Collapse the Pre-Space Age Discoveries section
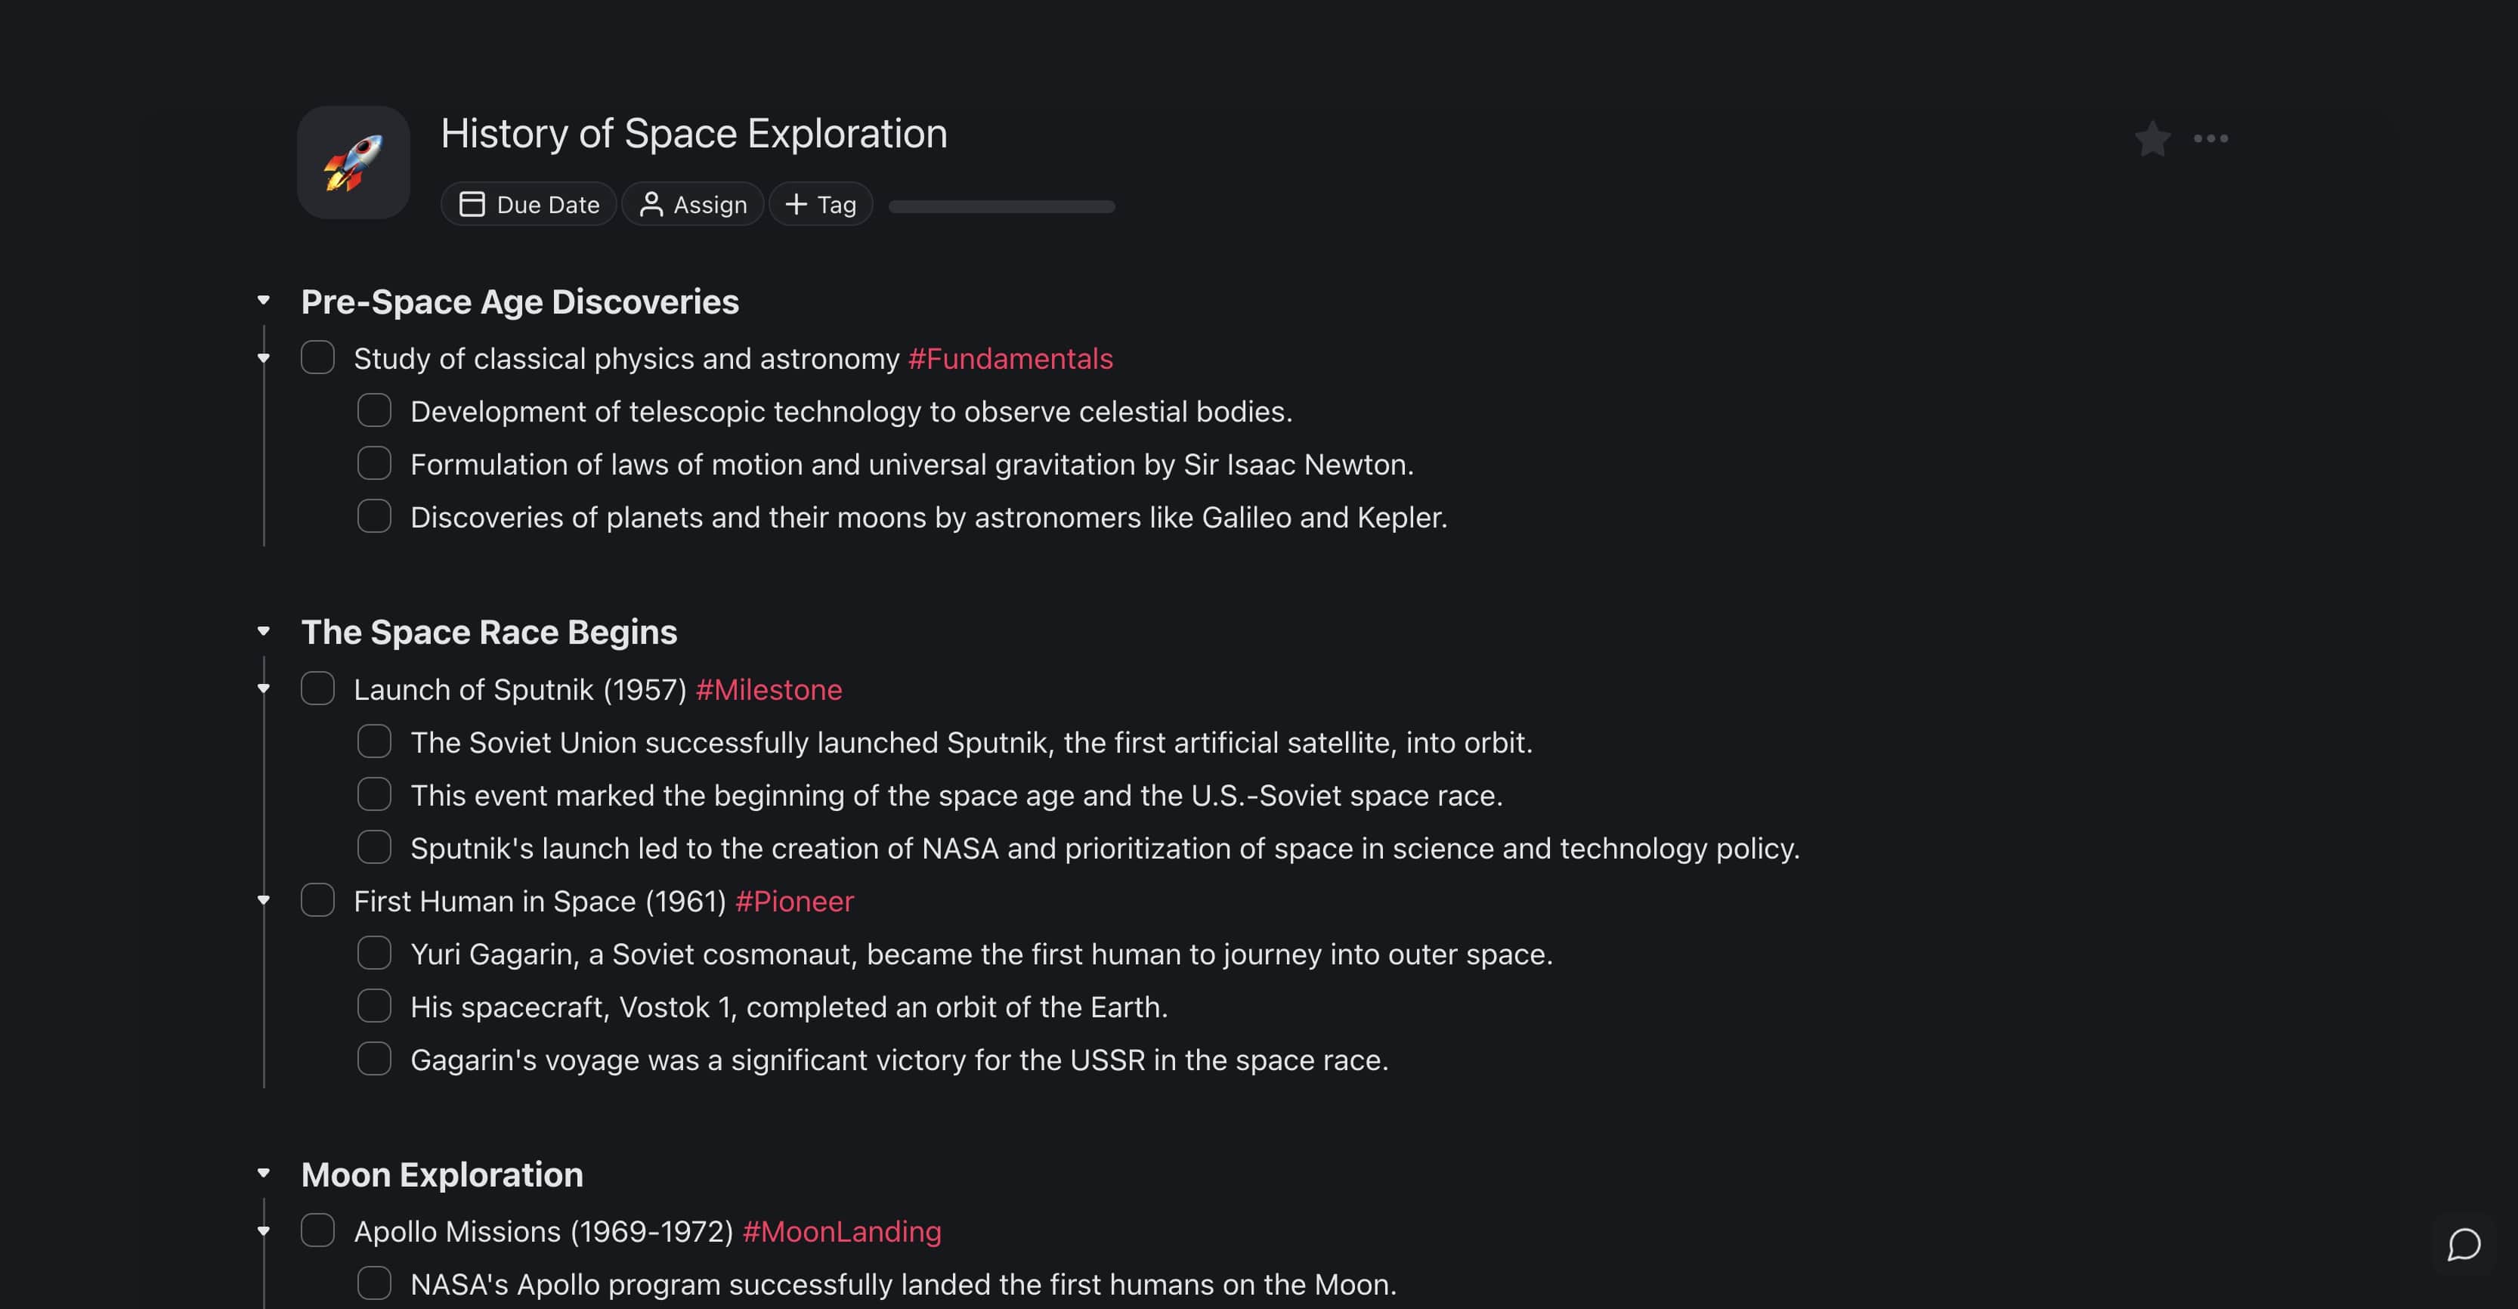 point(264,301)
